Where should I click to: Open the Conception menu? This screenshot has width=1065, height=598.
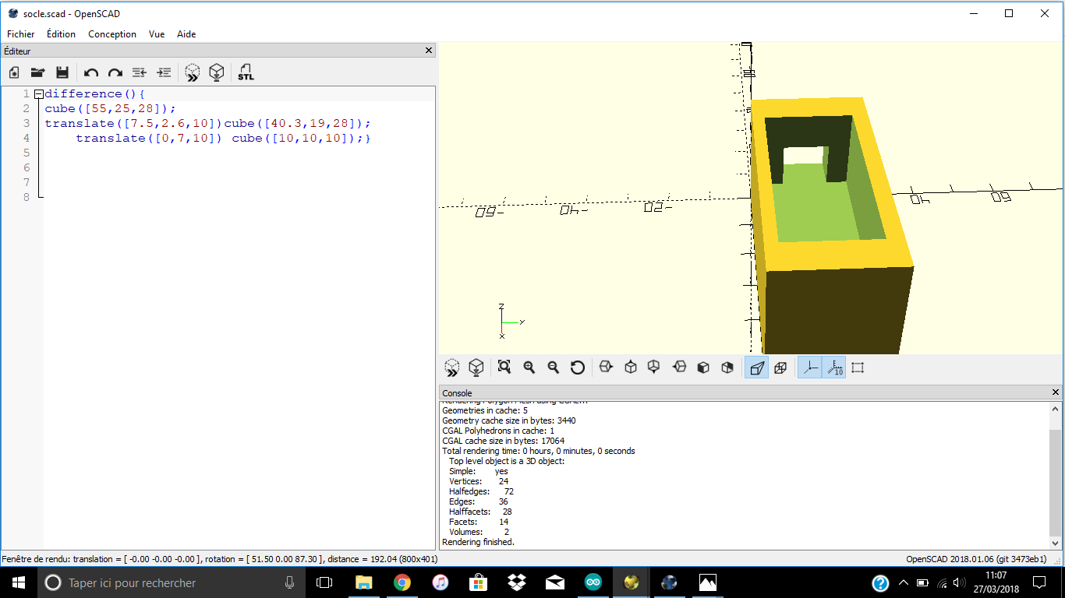[112, 34]
